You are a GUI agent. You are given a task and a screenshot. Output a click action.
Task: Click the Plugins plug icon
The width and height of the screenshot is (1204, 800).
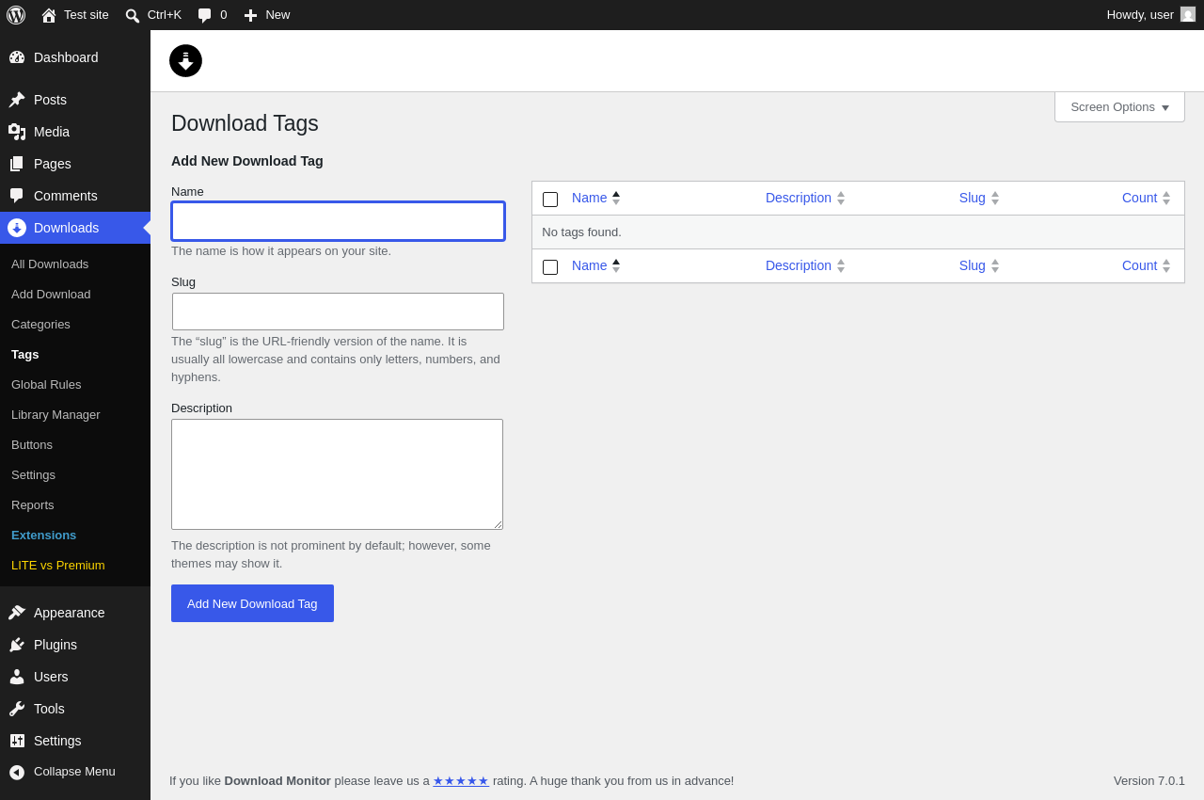coord(17,645)
